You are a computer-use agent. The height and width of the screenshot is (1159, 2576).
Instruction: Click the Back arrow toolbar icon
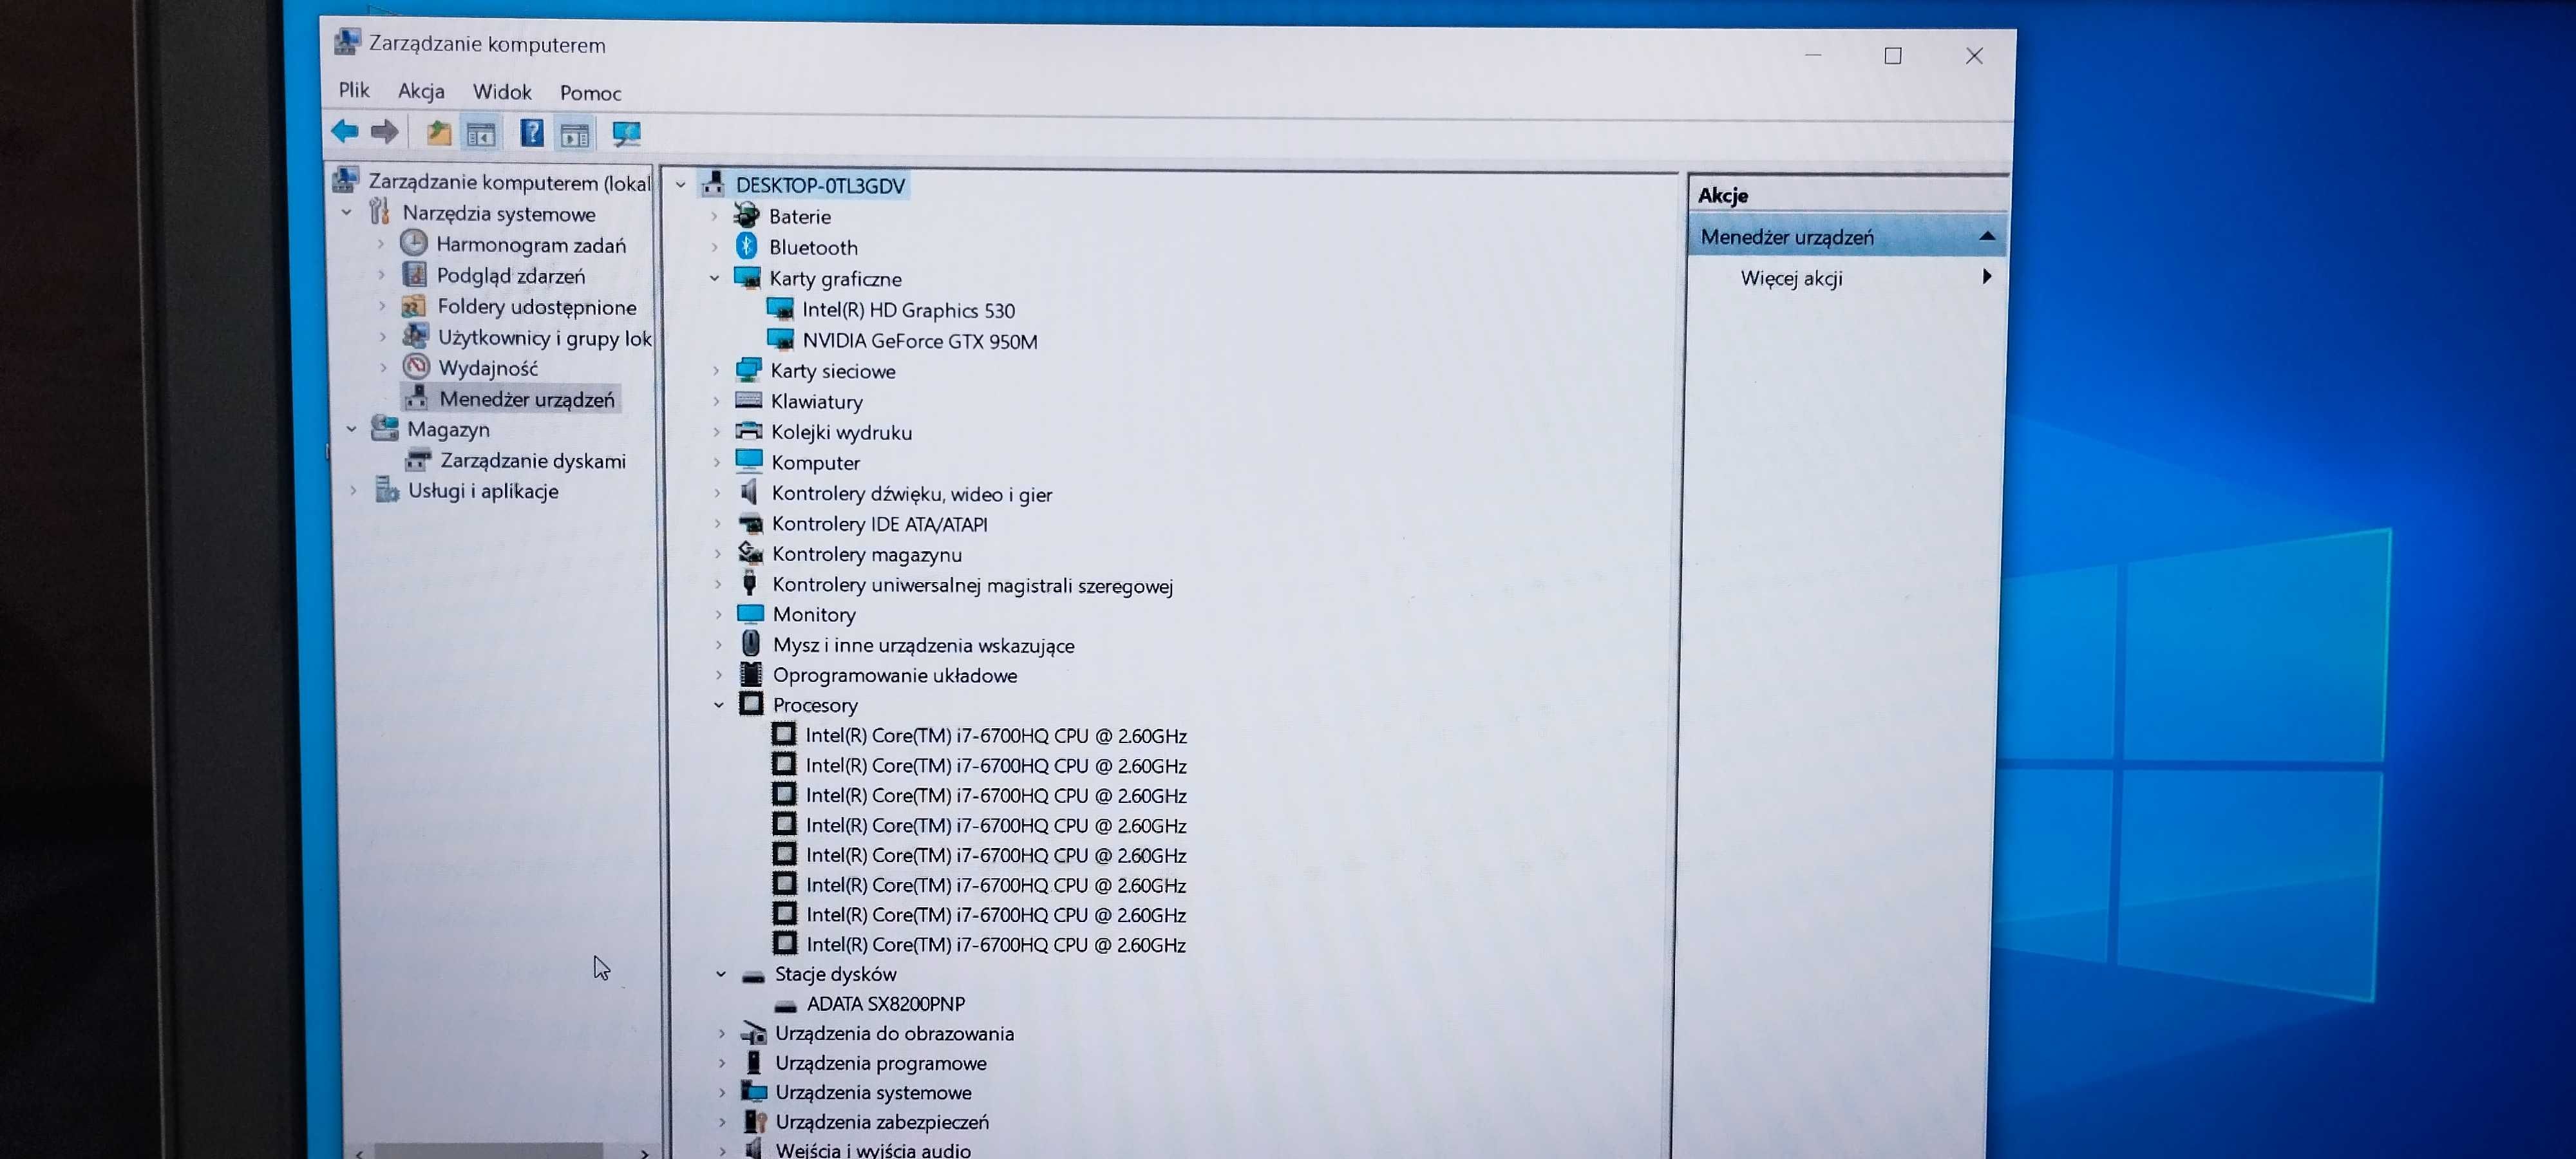(345, 131)
